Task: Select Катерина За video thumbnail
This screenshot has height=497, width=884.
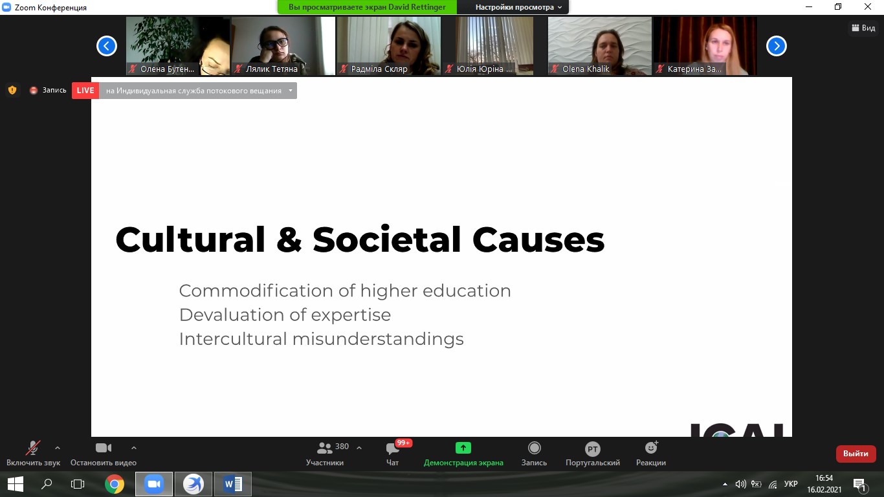Action: [705, 46]
